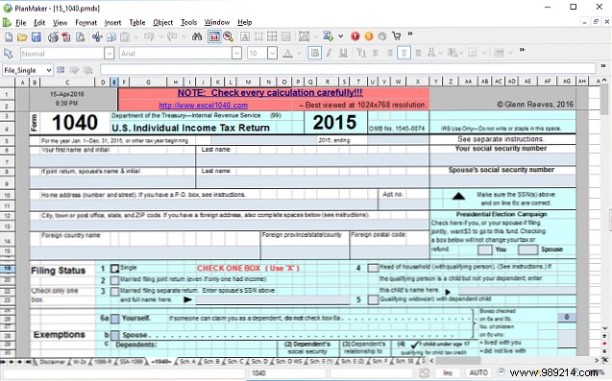Export to PDF with the red PDF icon

click(66, 37)
